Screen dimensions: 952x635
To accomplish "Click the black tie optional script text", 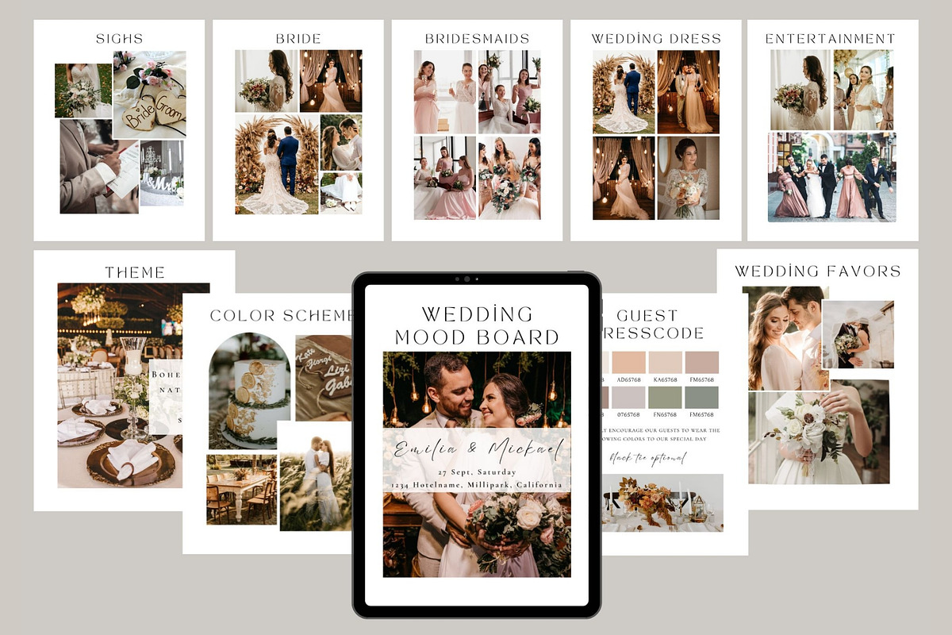I will click(648, 458).
